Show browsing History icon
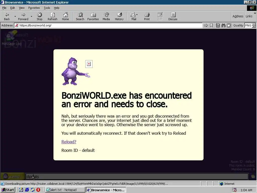Image resolution: width=257 pixels, height=193 pixels. coord(119,16)
